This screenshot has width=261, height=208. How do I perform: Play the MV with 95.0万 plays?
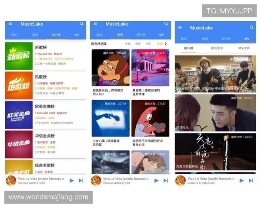tap(215, 113)
